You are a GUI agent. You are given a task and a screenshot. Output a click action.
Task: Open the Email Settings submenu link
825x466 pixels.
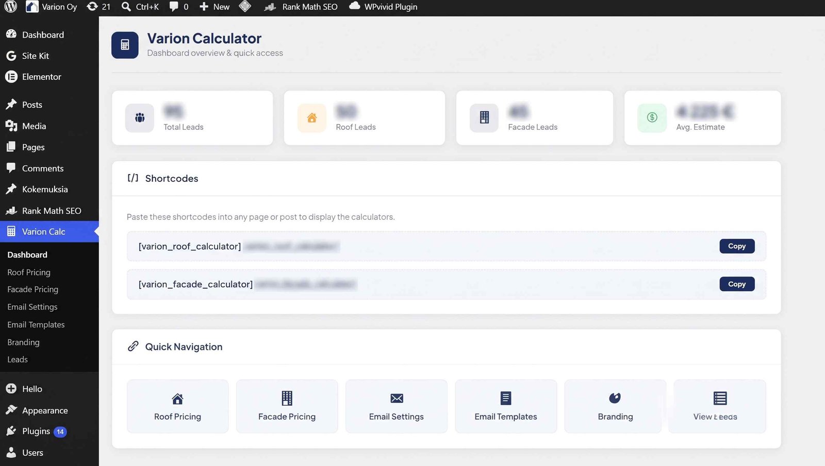(32, 307)
